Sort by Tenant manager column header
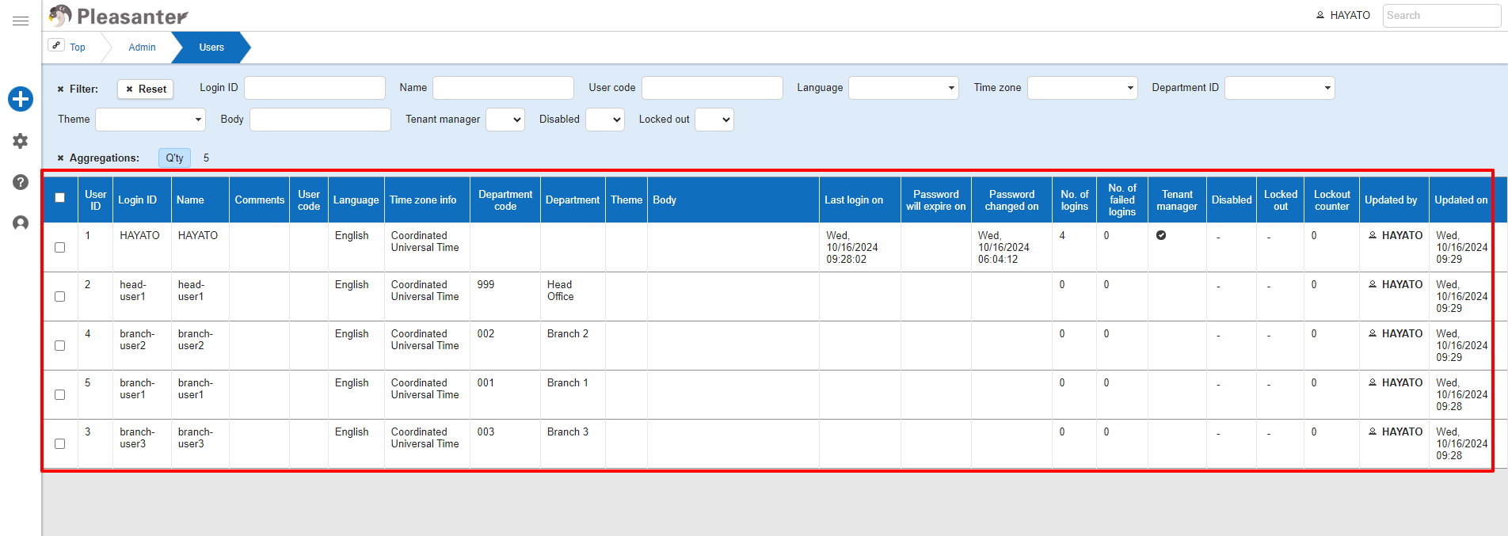The height and width of the screenshot is (536, 1508). pyautogui.click(x=1177, y=200)
